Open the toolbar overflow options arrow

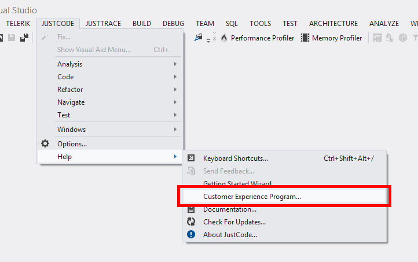click(208, 40)
